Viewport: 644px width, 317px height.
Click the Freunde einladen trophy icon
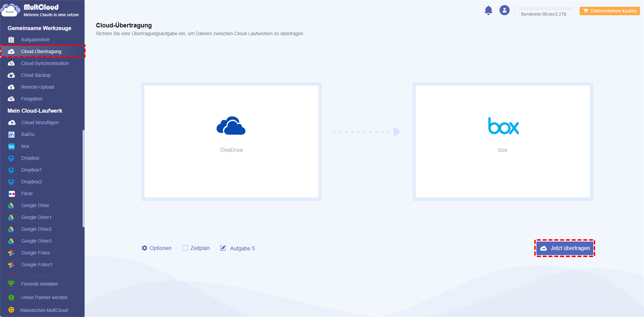coord(11,284)
